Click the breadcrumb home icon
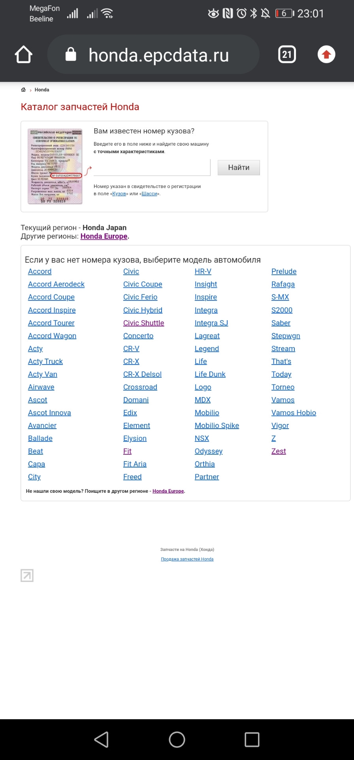The width and height of the screenshot is (354, 760). tap(23, 90)
